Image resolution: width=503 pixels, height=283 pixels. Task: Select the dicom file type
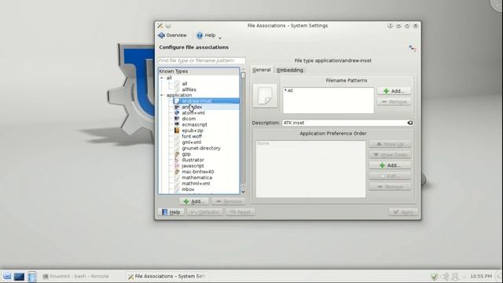pyautogui.click(x=189, y=119)
